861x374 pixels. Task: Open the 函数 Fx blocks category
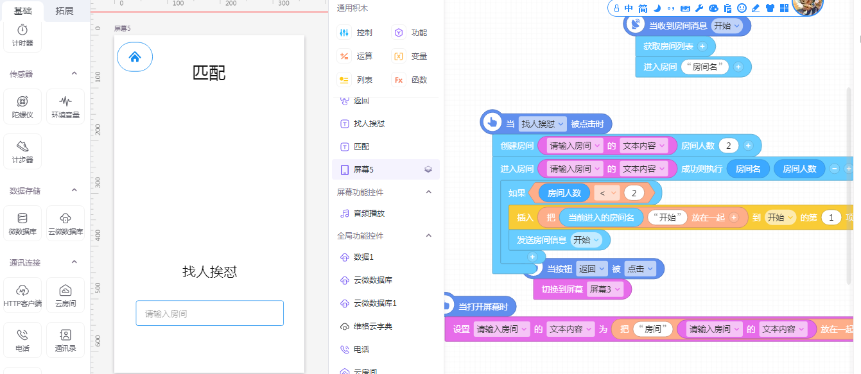click(411, 80)
